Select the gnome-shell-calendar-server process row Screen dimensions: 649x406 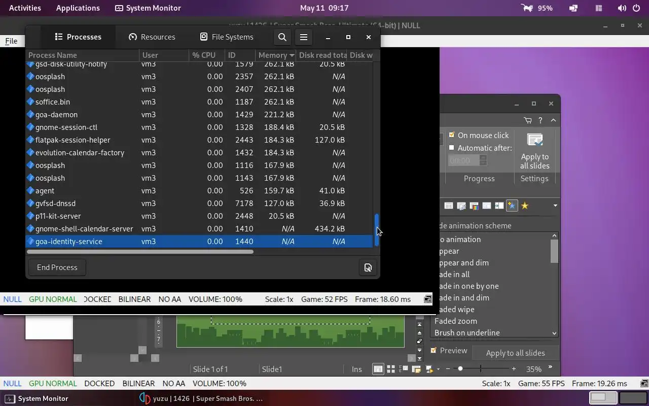tap(199, 229)
